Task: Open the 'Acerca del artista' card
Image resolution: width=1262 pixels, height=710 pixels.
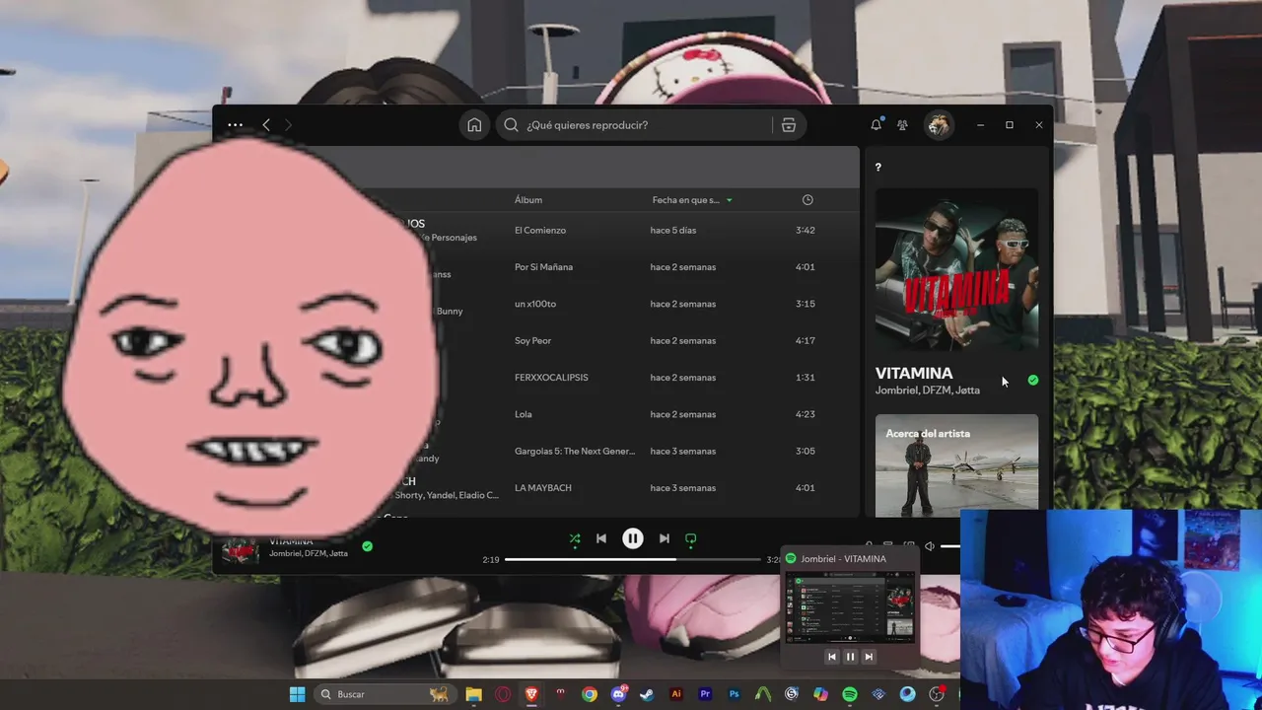Action: tap(956, 464)
